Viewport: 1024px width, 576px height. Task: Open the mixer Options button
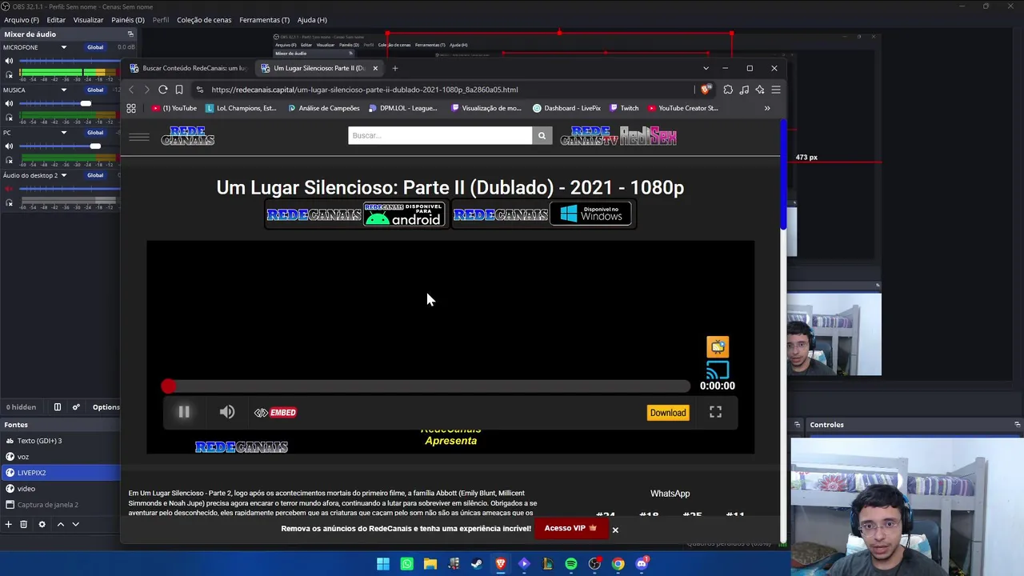tap(106, 407)
